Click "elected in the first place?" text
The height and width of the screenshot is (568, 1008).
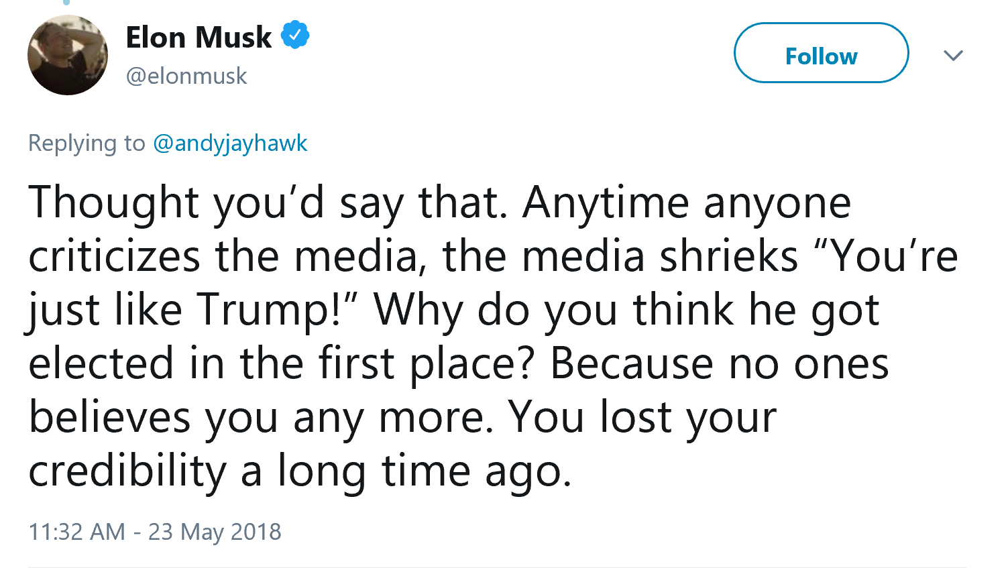(282, 363)
